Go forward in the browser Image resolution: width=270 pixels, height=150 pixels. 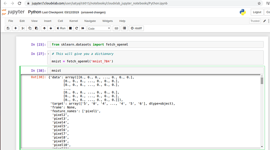pyautogui.click(x=12, y=3)
